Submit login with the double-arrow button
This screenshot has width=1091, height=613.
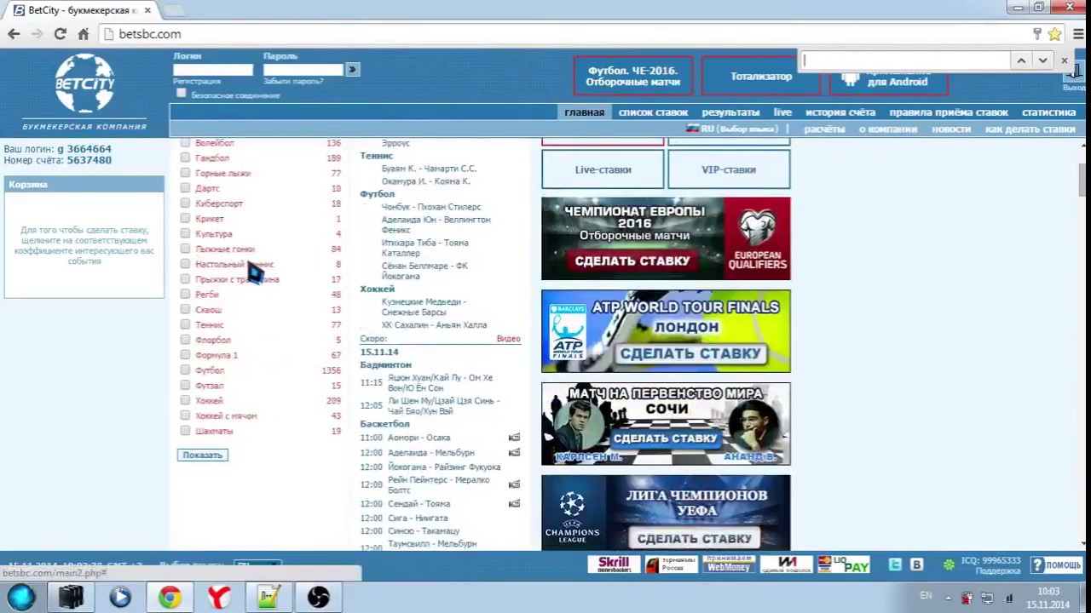(353, 70)
